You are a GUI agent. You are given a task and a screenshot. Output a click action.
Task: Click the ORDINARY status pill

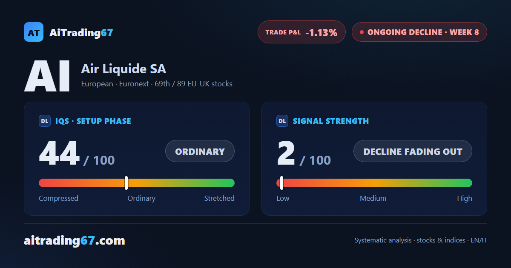[200, 151]
